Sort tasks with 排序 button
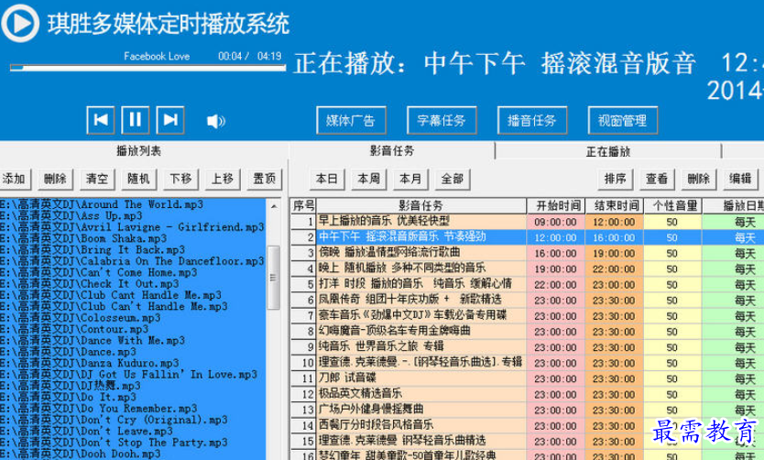Image resolution: width=764 pixels, height=460 pixels. (616, 179)
